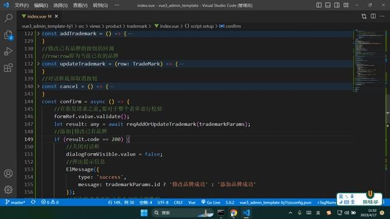
Task: Open the 查看(V) menu
Action: click(80, 5)
